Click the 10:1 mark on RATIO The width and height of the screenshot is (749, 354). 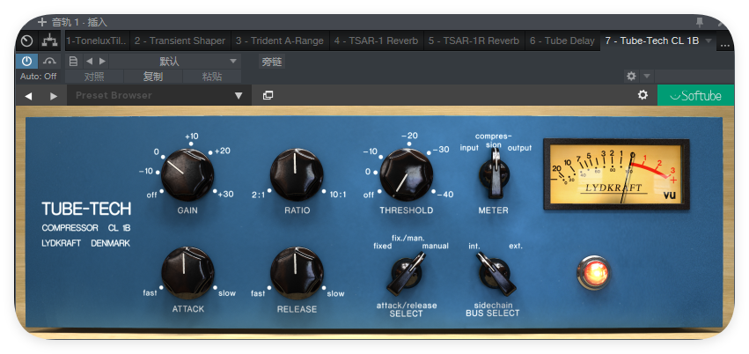point(338,195)
